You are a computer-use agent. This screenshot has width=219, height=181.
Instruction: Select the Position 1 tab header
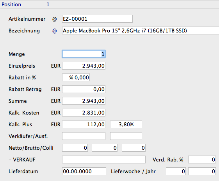tap(29, 4)
